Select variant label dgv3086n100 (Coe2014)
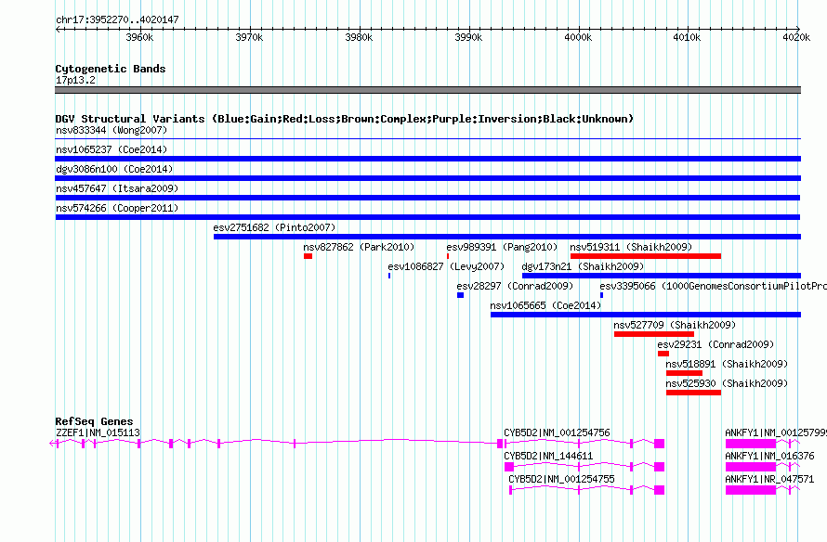 114,169
